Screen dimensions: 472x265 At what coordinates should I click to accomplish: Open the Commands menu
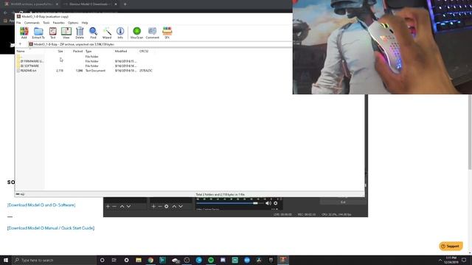point(32,23)
